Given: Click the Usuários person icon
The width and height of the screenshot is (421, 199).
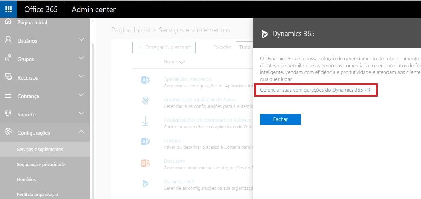Looking at the screenshot, I should (x=8, y=40).
